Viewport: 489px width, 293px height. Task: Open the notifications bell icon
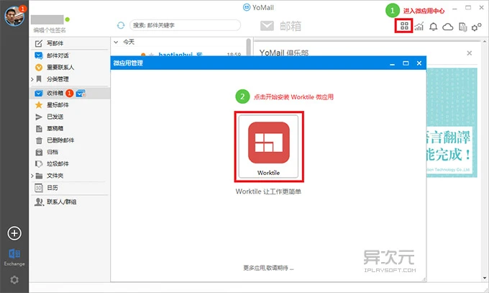(x=433, y=27)
